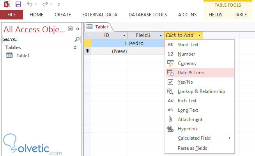
Task: Click the 12 icon beside Number
Action: [170, 54]
